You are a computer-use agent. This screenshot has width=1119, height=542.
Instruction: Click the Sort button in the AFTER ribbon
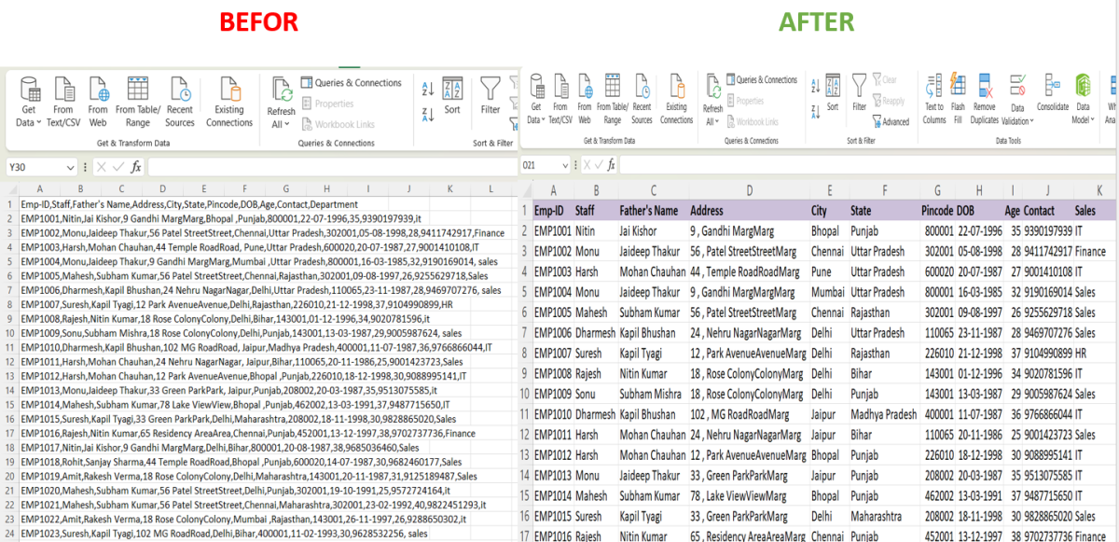(x=832, y=95)
